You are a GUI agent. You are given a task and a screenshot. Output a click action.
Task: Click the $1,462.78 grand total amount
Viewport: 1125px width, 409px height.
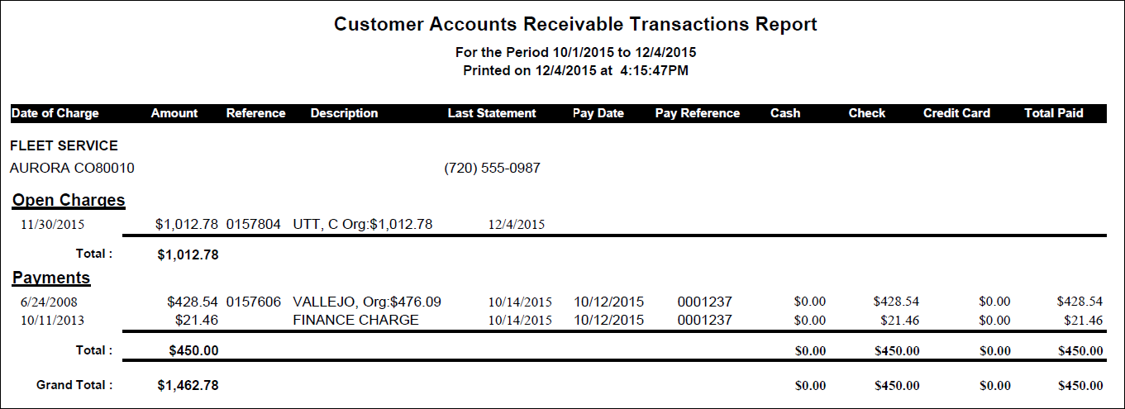188,385
